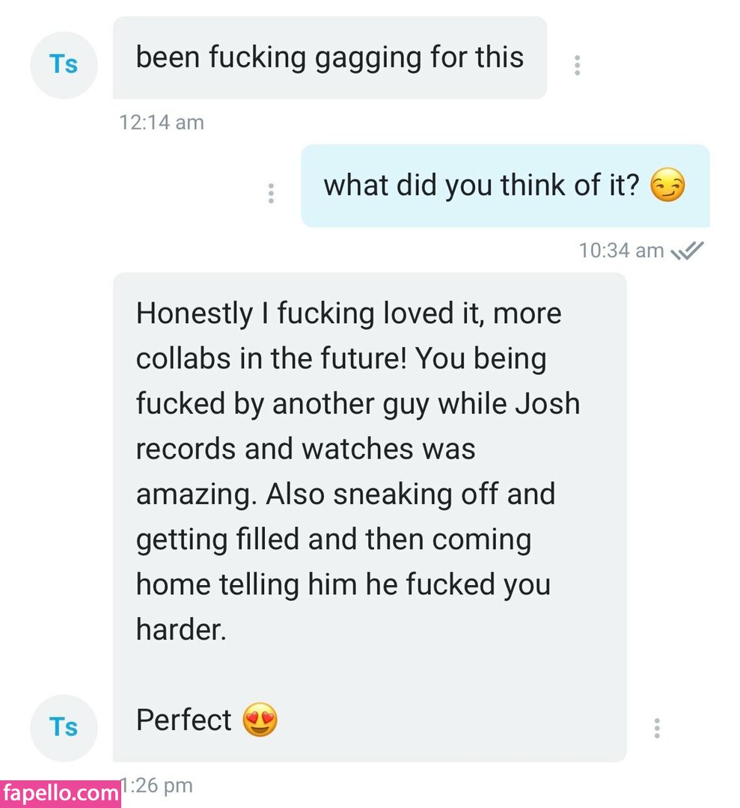Click the double-check read receipt icon
740x808 pixels.
tap(686, 251)
